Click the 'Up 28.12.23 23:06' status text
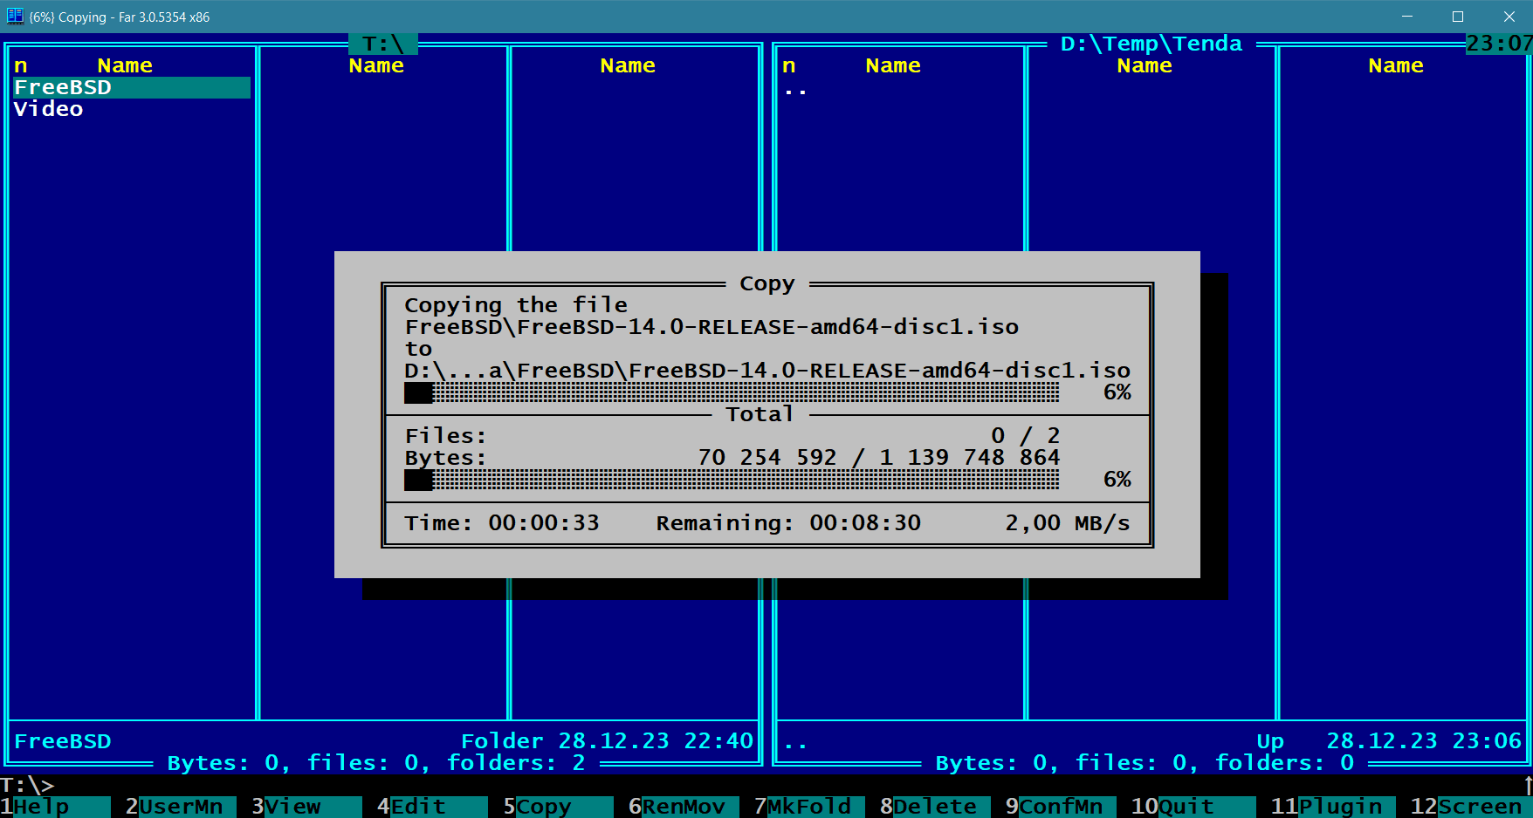This screenshot has width=1533, height=818. pyautogui.click(x=1389, y=741)
